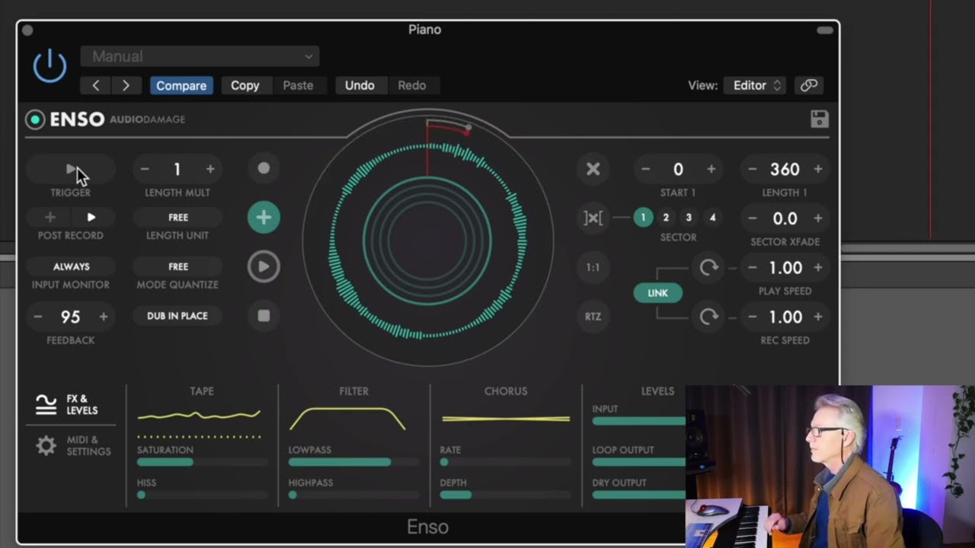Increase Feedback value

point(104,317)
